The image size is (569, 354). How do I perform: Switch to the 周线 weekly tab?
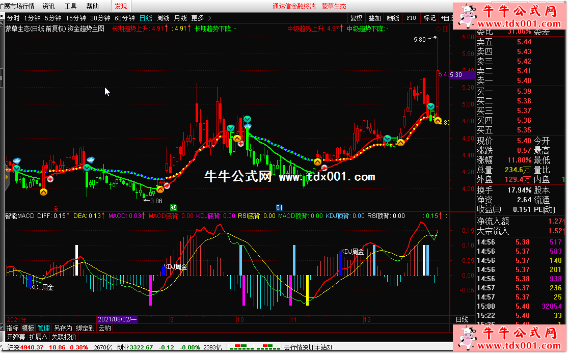click(x=164, y=18)
